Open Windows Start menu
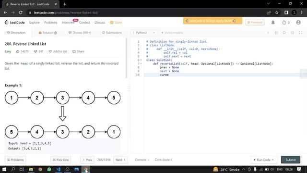Image resolution: width=307 pixels, height=173 pixels. (x=4, y=169)
